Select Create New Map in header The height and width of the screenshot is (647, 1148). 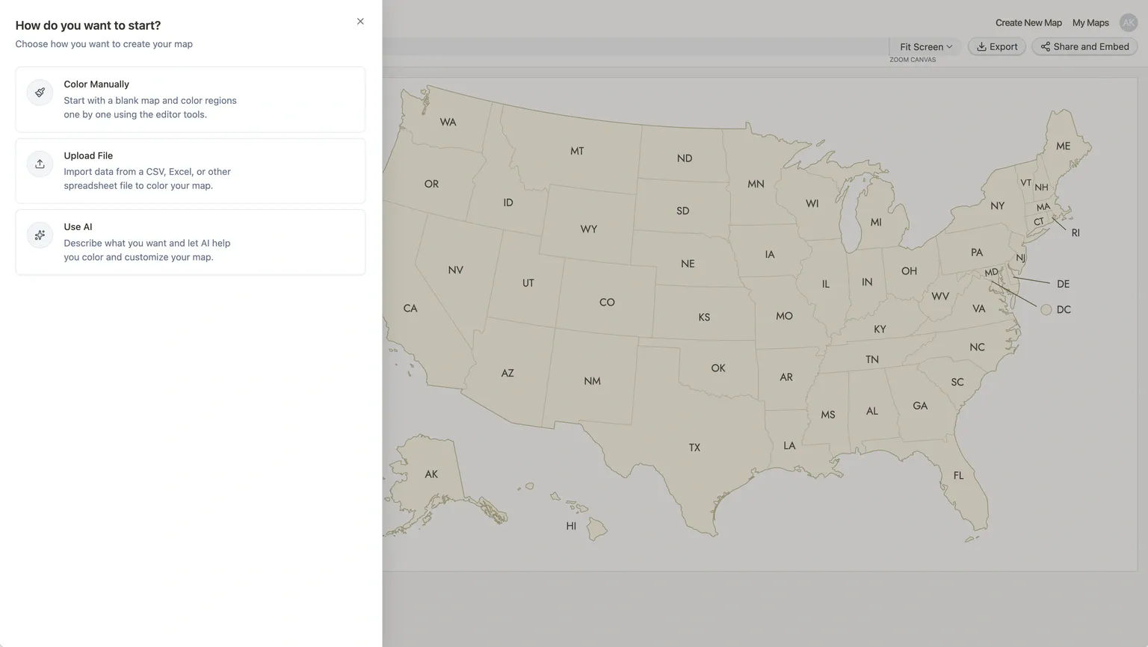[x=1028, y=23]
